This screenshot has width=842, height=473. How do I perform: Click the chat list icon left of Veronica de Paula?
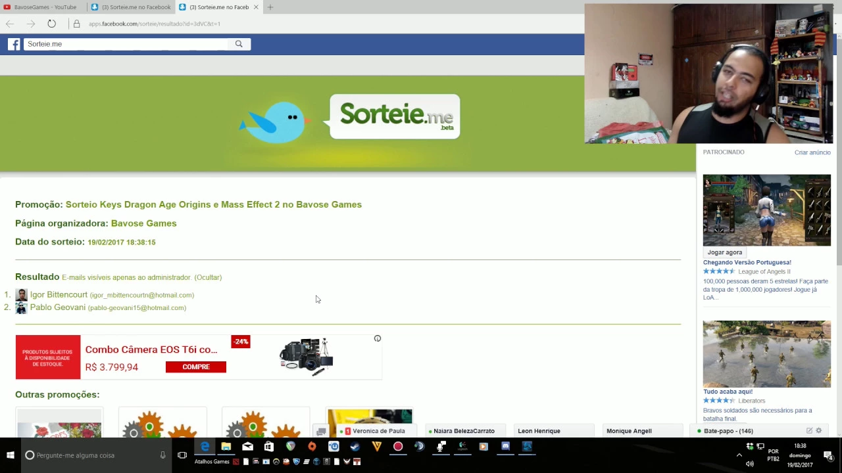(x=321, y=432)
